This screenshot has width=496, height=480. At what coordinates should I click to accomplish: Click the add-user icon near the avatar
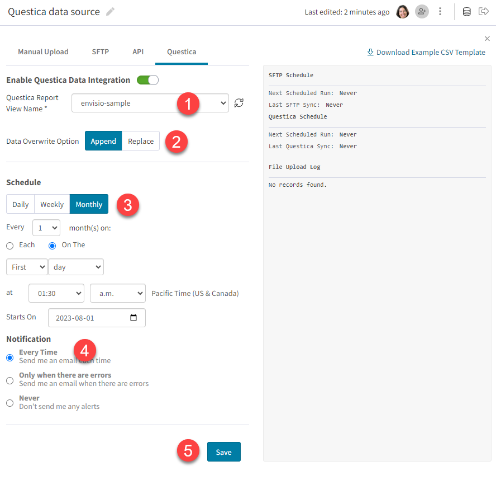pos(422,11)
